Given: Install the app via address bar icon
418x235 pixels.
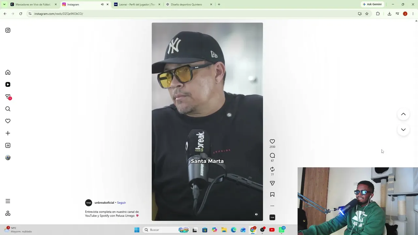Looking at the screenshot, I should pyautogui.click(x=360, y=14).
